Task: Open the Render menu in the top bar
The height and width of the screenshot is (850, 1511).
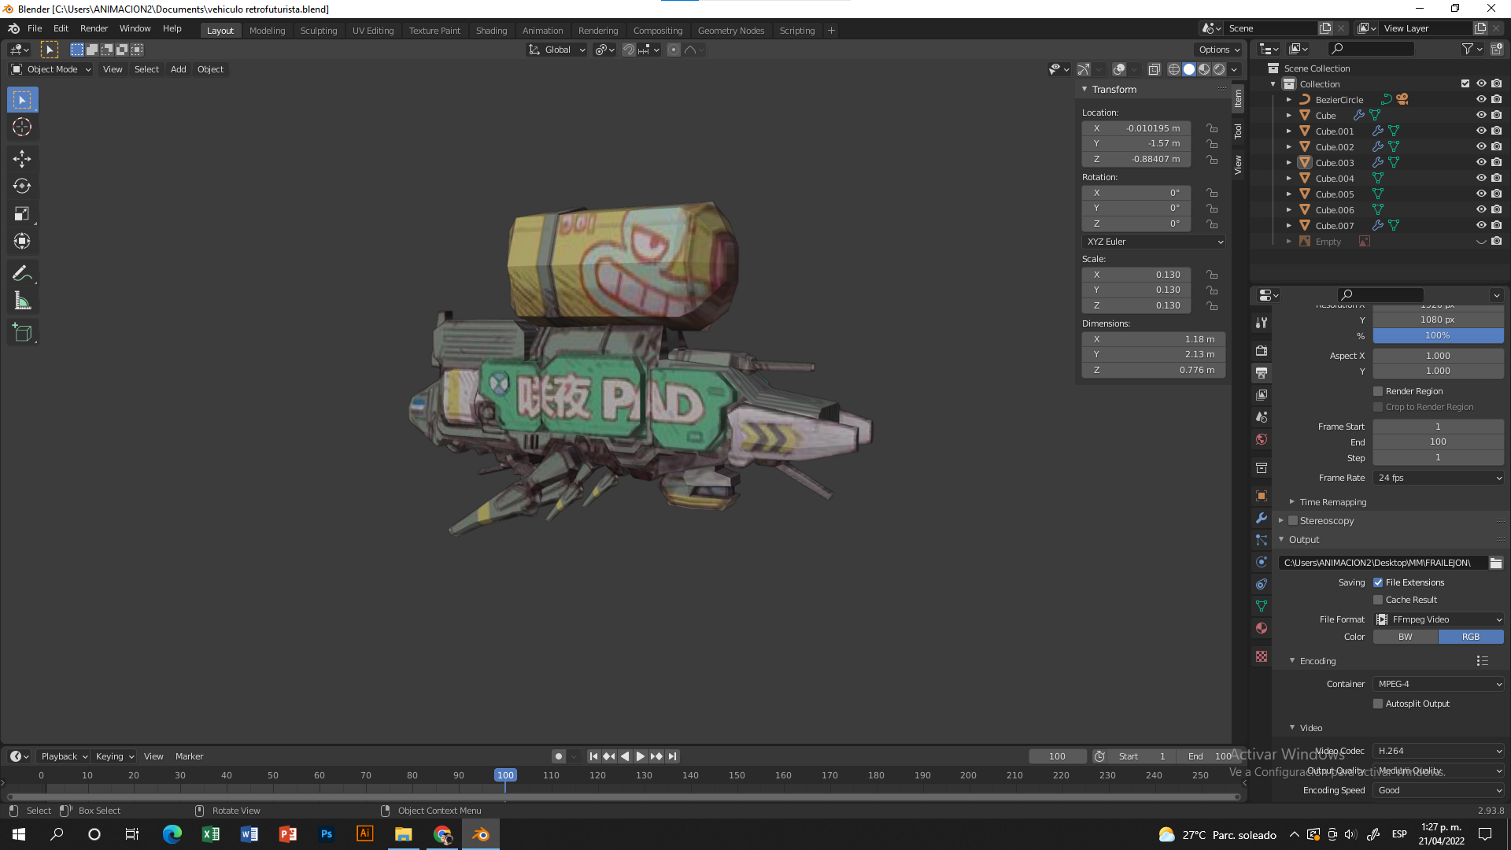Action: (94, 28)
